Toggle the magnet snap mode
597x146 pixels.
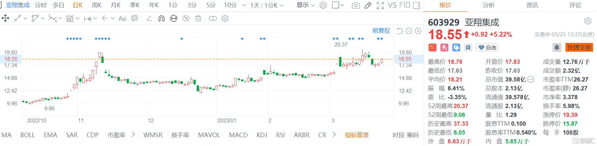(x=161, y=18)
